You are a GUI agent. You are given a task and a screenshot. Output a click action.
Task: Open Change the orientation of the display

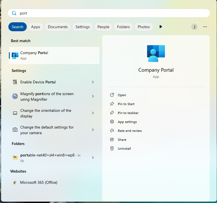[46, 113]
